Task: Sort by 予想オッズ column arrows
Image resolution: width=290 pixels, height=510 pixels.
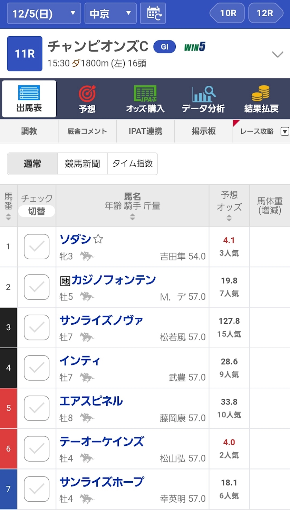Action: [229, 218]
